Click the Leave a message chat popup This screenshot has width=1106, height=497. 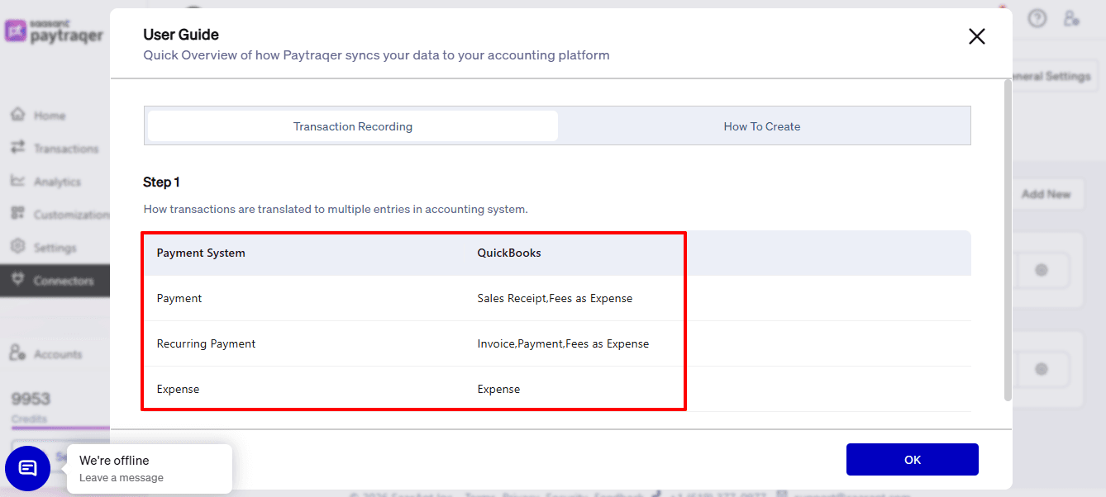[149, 469]
